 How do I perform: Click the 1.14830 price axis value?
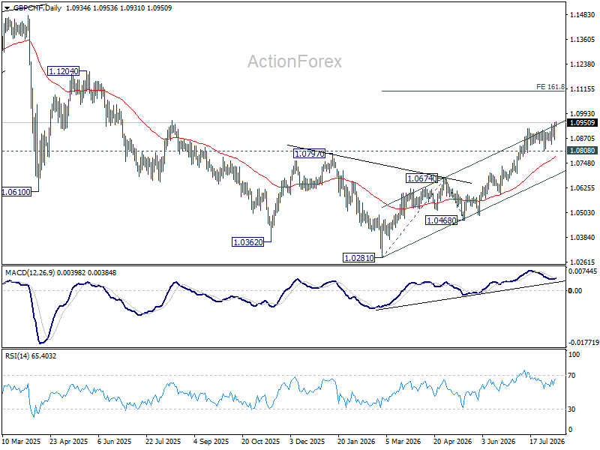583,15
